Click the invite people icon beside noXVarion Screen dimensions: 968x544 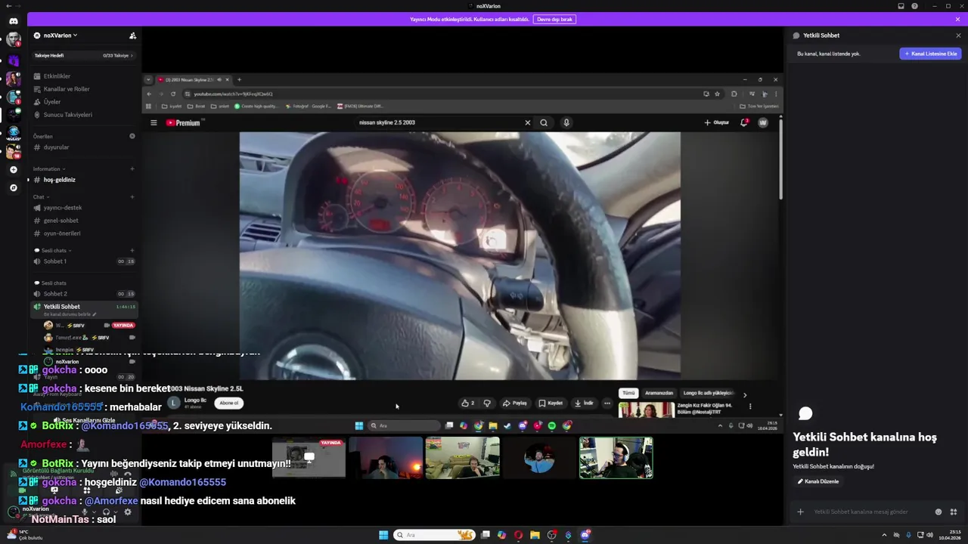pyautogui.click(x=132, y=36)
